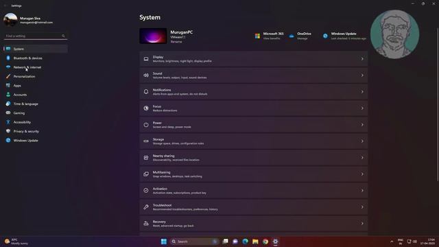Click the settings page vertical scrollbar

coord(438,104)
